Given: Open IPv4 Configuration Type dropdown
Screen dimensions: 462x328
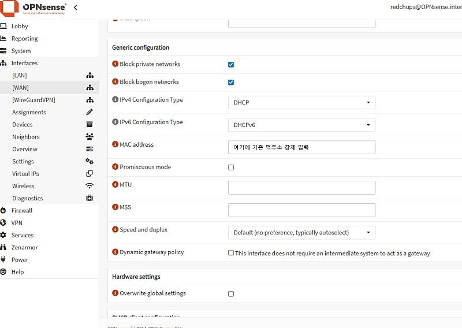Looking at the screenshot, I should 301,103.
